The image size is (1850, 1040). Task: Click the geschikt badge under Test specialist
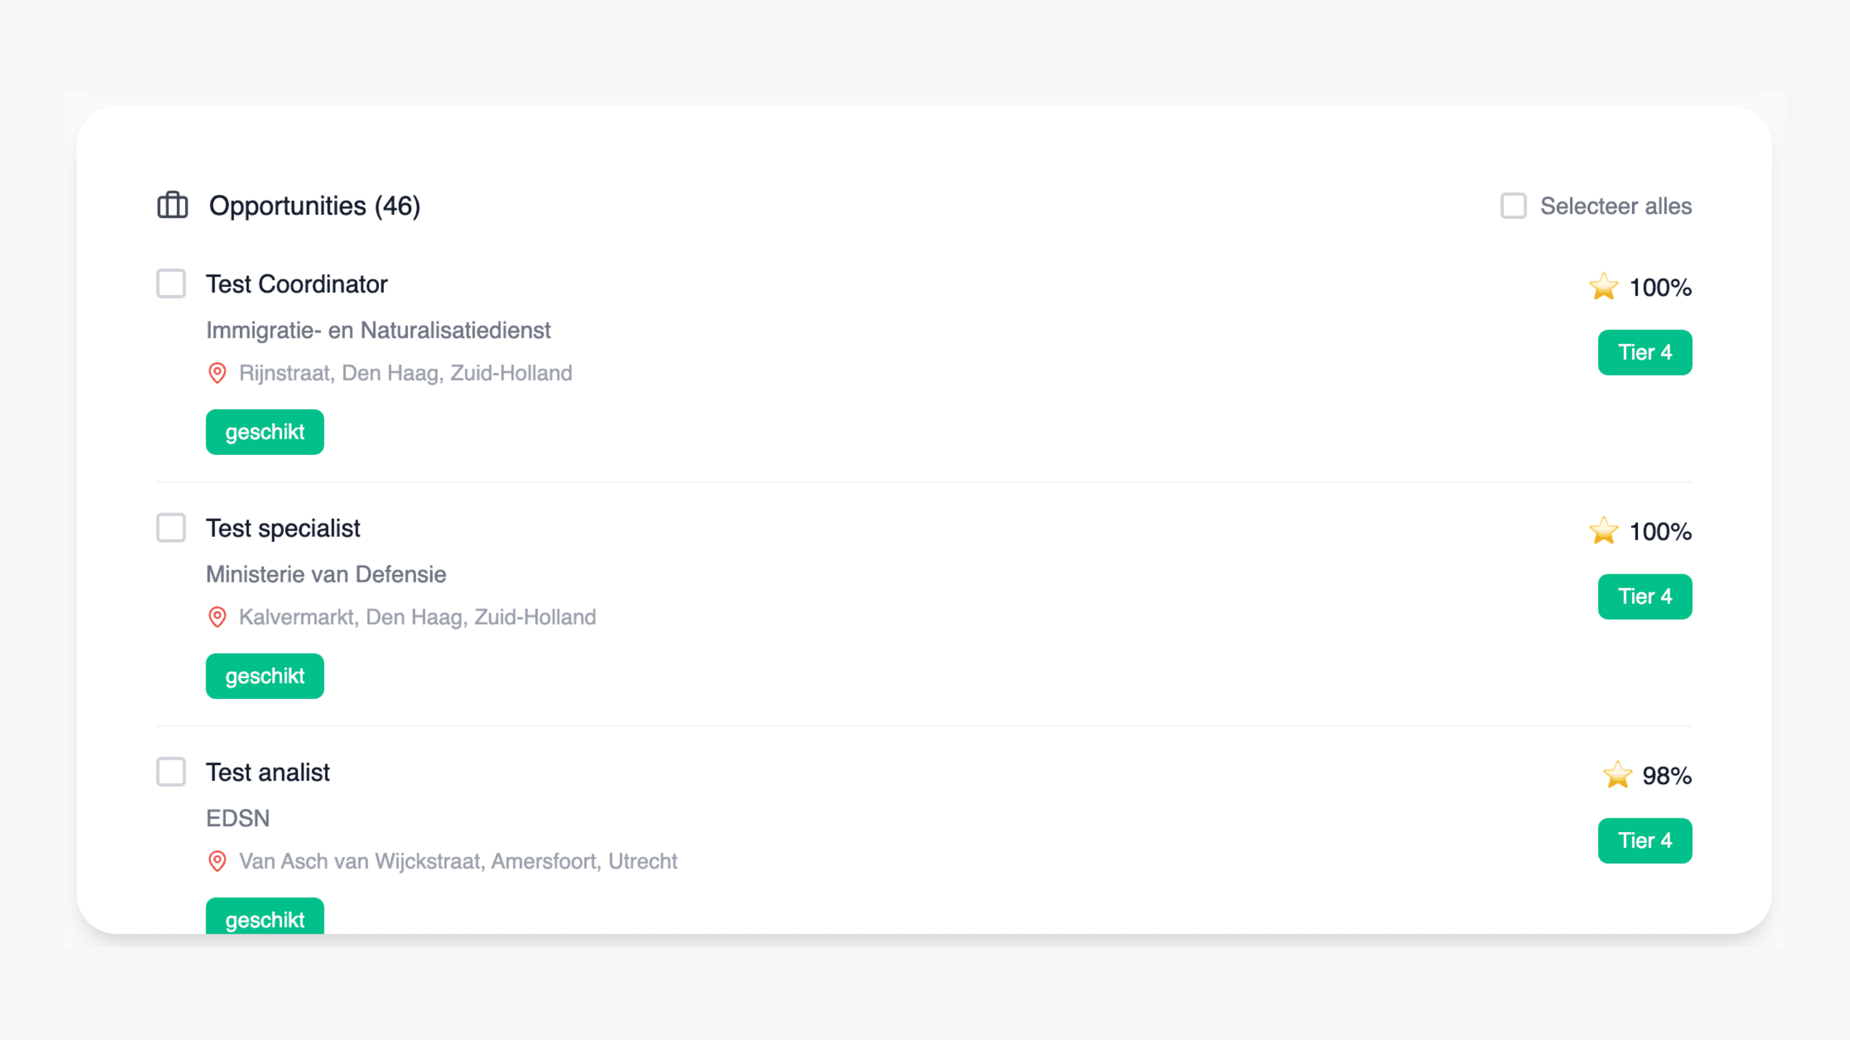coord(264,675)
